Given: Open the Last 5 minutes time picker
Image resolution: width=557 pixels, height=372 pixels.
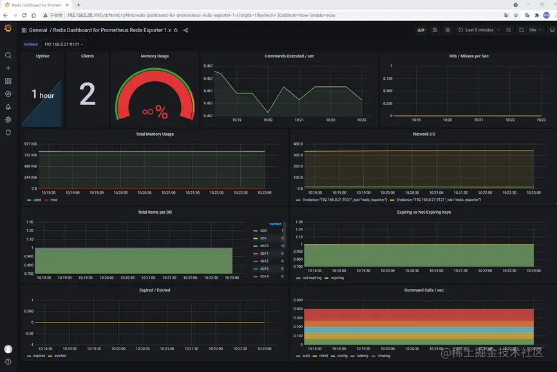Looking at the screenshot, I should [479, 30].
